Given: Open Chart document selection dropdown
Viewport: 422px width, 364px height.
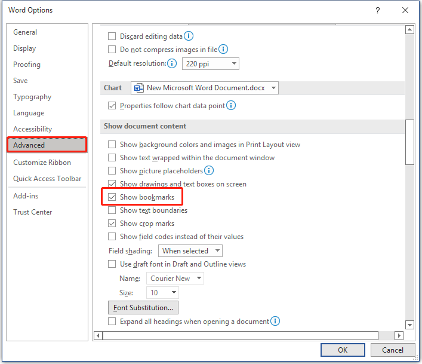Looking at the screenshot, I should [205, 88].
